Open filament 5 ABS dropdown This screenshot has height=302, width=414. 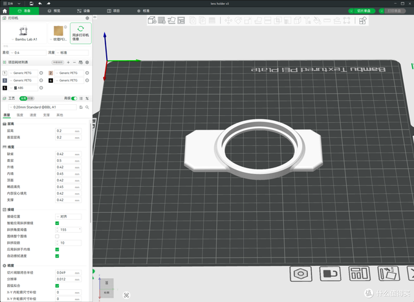pyautogui.click(x=23, y=88)
